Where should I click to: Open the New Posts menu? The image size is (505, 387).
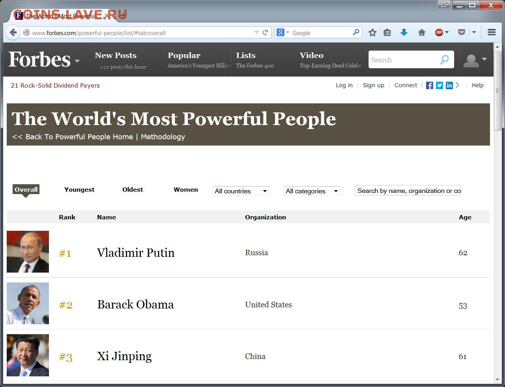116,56
